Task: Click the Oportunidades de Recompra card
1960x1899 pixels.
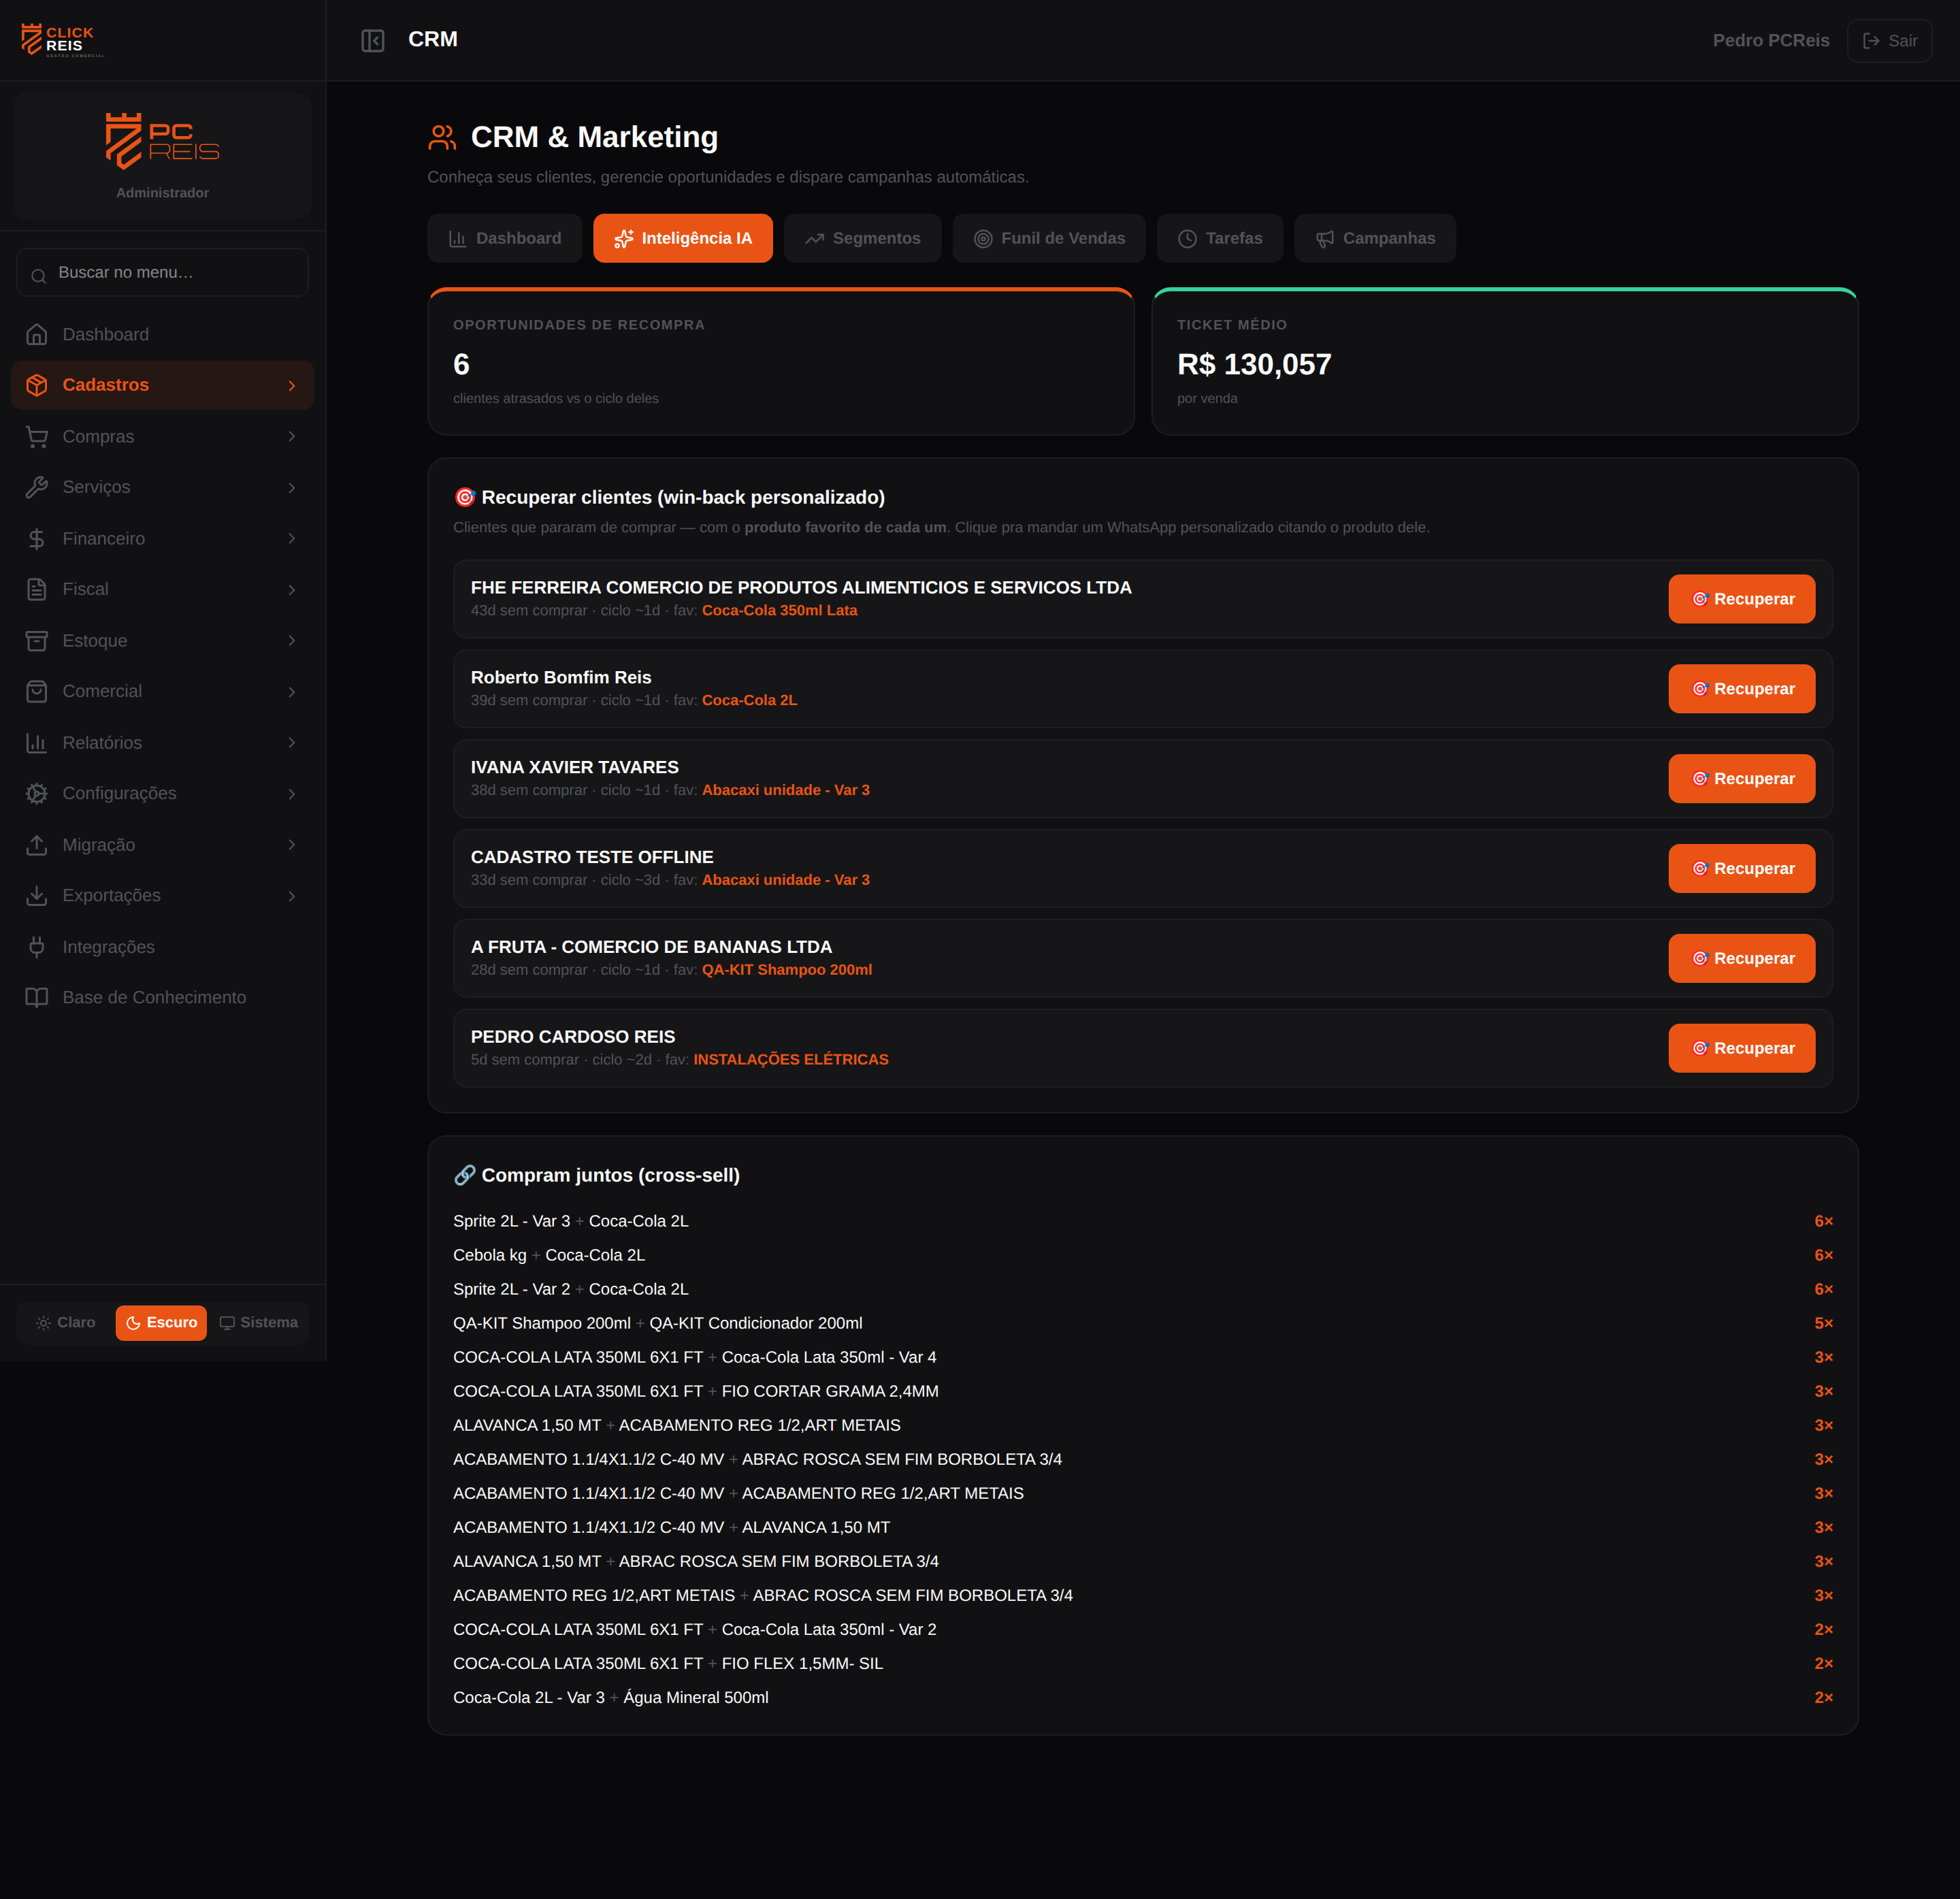Action: coord(781,361)
